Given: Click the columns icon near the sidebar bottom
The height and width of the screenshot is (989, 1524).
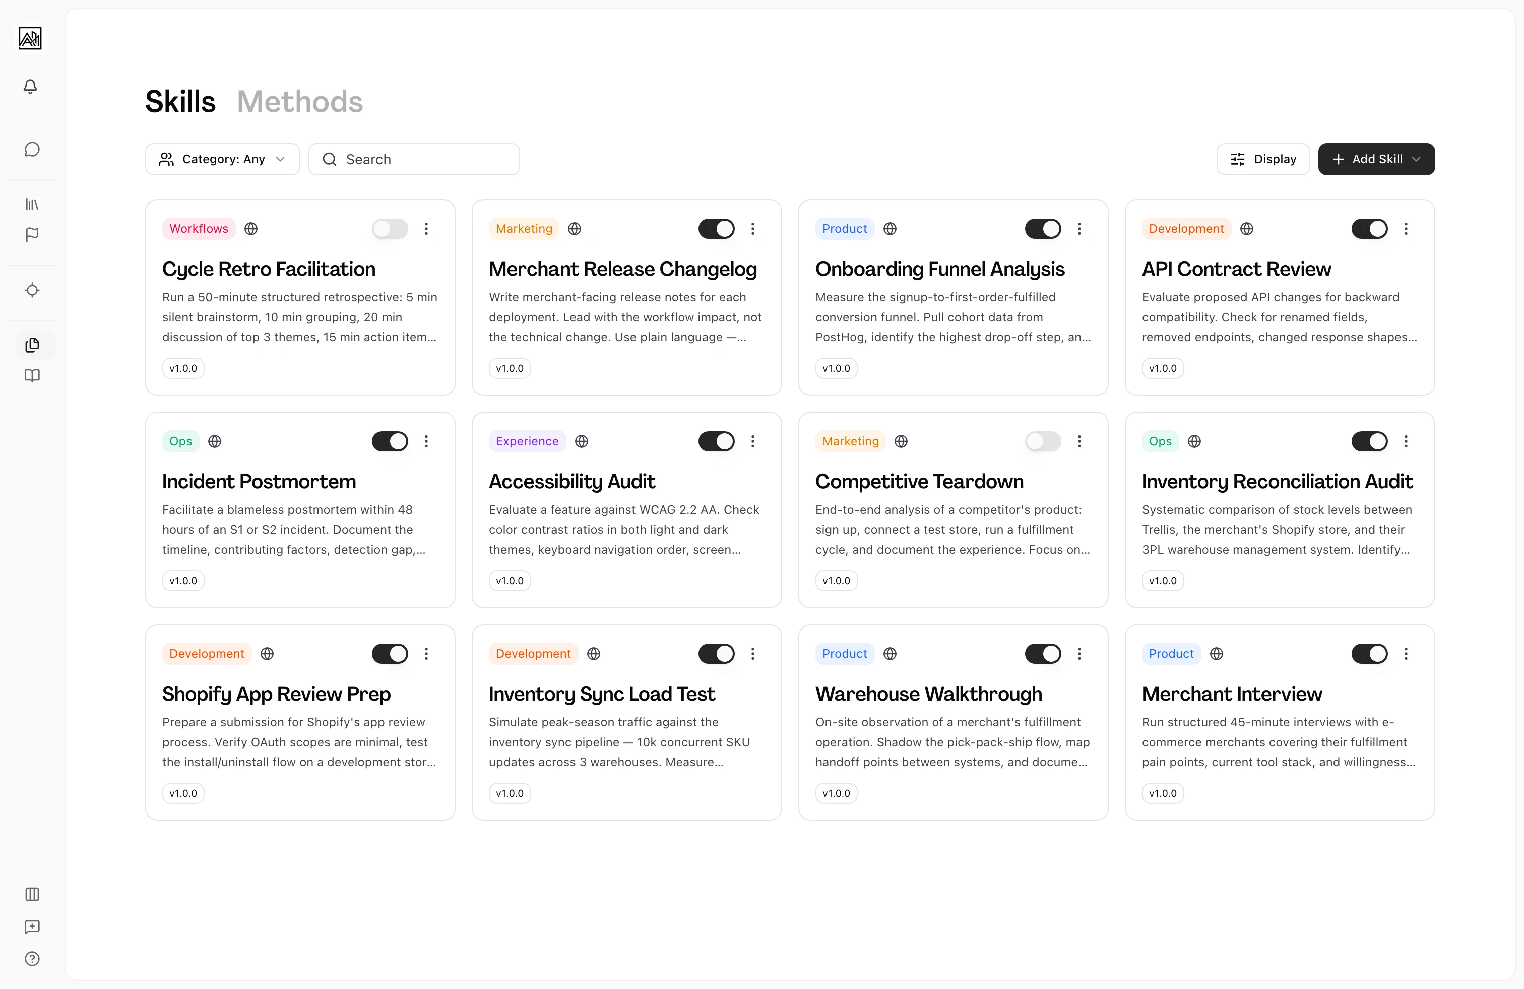Looking at the screenshot, I should click(32, 894).
